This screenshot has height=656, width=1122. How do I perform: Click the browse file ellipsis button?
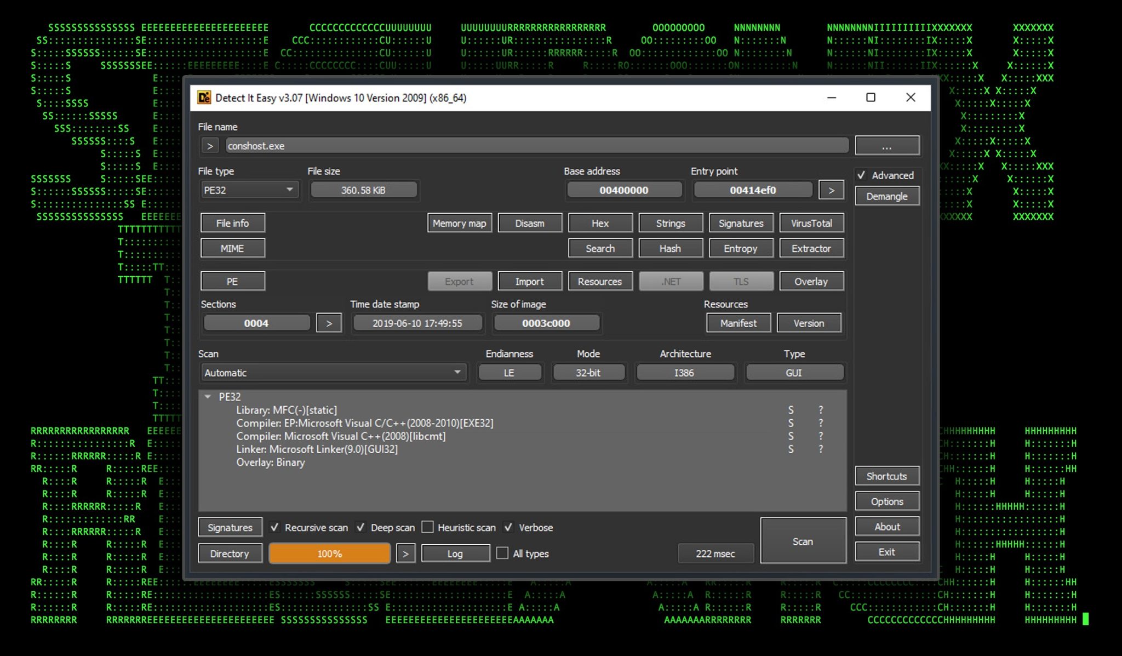tap(886, 146)
